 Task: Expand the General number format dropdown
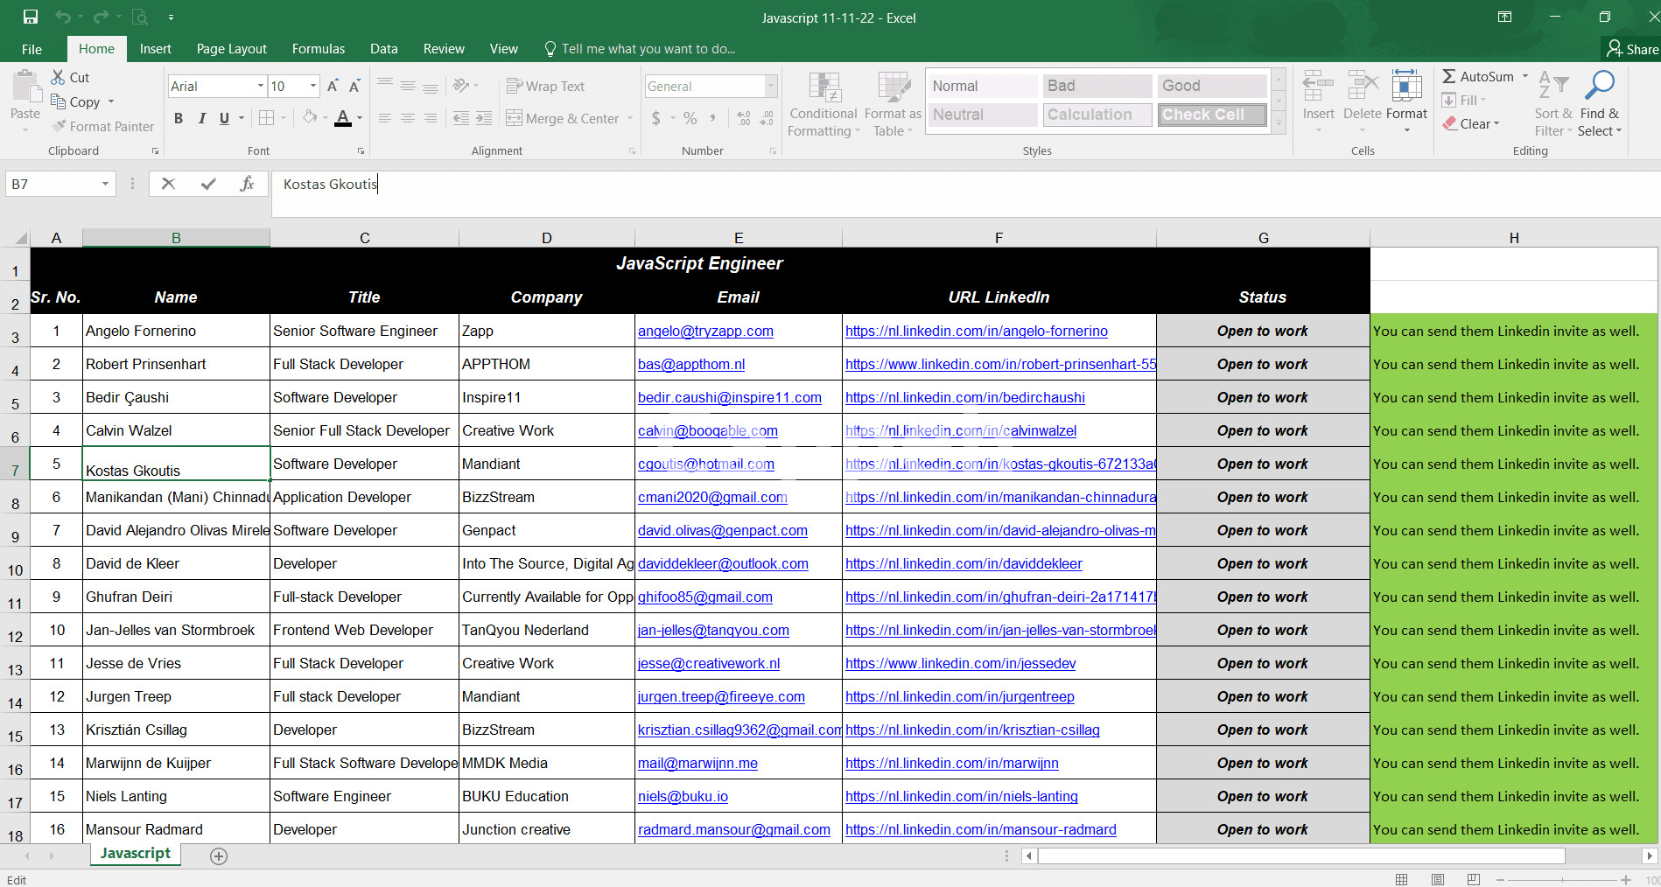pyautogui.click(x=771, y=86)
